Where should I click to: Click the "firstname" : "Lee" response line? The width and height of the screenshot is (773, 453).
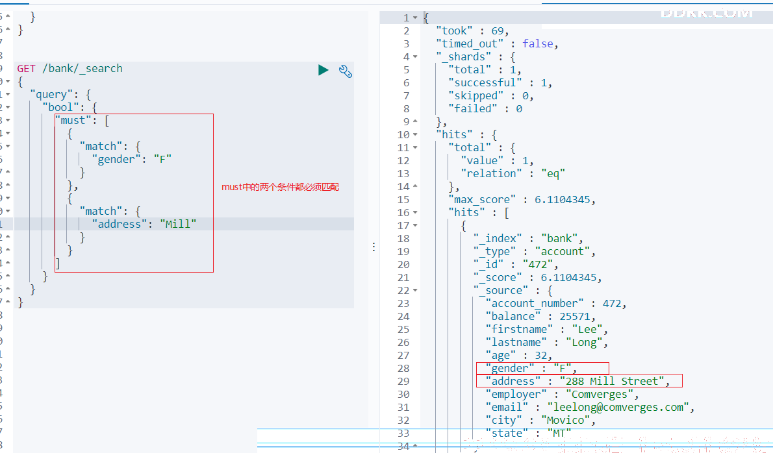click(547, 329)
